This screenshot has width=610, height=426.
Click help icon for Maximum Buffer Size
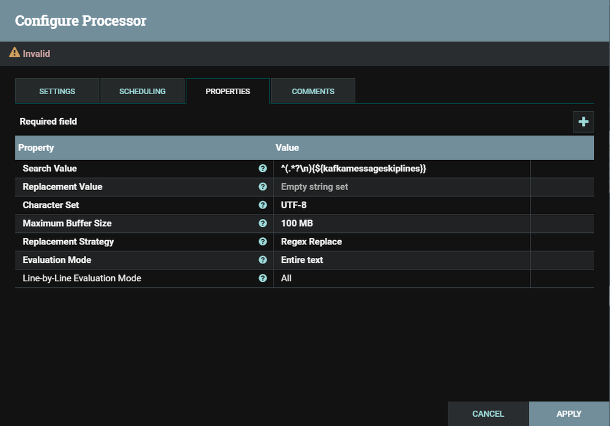tap(263, 223)
